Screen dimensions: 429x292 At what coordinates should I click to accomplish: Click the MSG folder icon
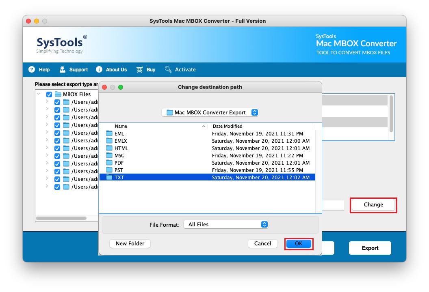[109, 155]
